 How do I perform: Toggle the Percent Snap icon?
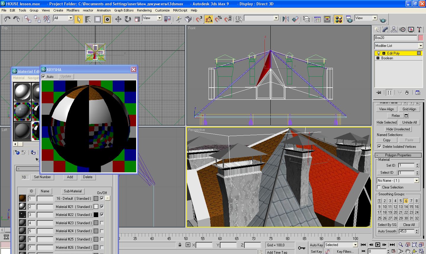218,19
